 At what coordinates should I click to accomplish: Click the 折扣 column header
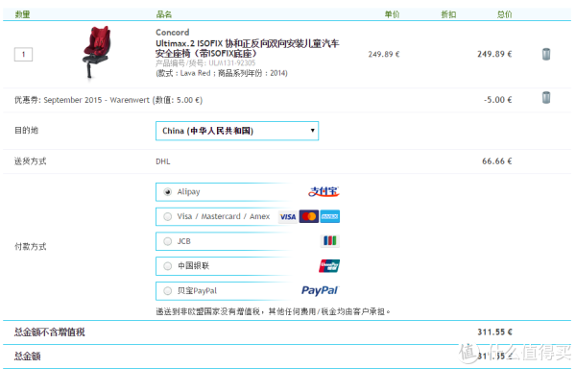[448, 14]
